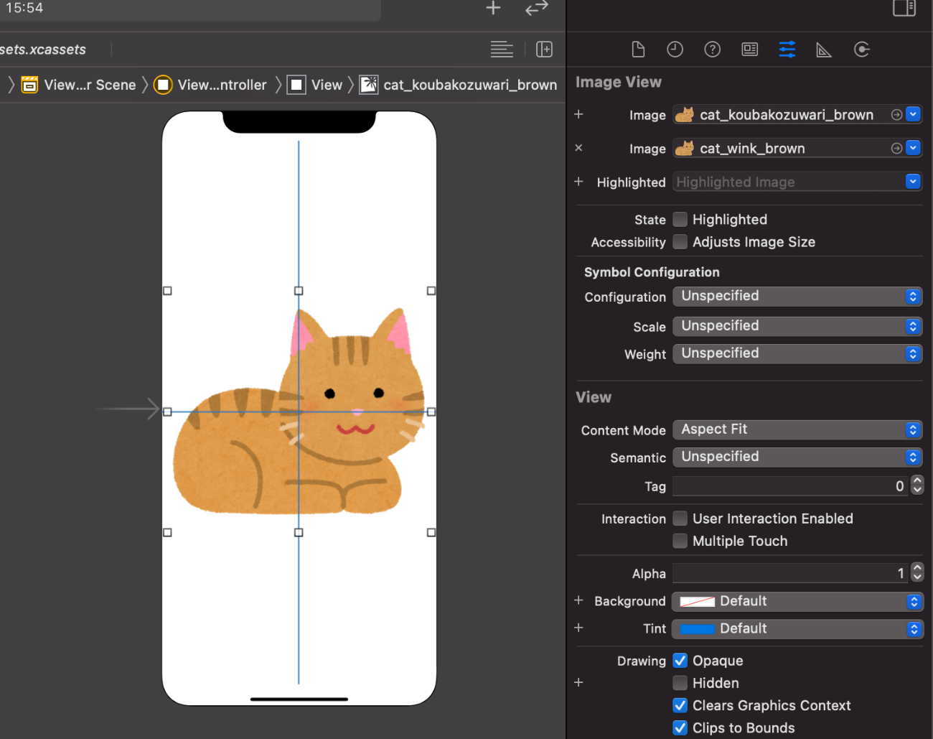
Task: Open the Quick Help inspector
Action: click(x=712, y=50)
